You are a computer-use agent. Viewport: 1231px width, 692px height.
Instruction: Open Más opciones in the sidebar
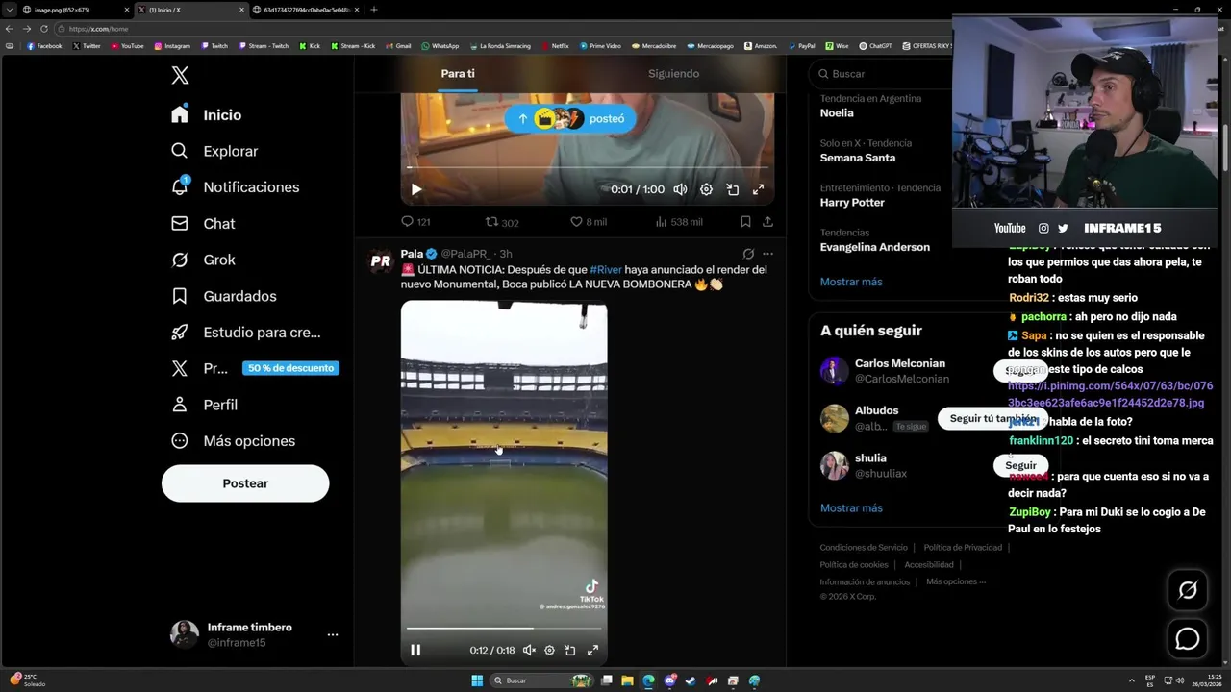tap(233, 441)
